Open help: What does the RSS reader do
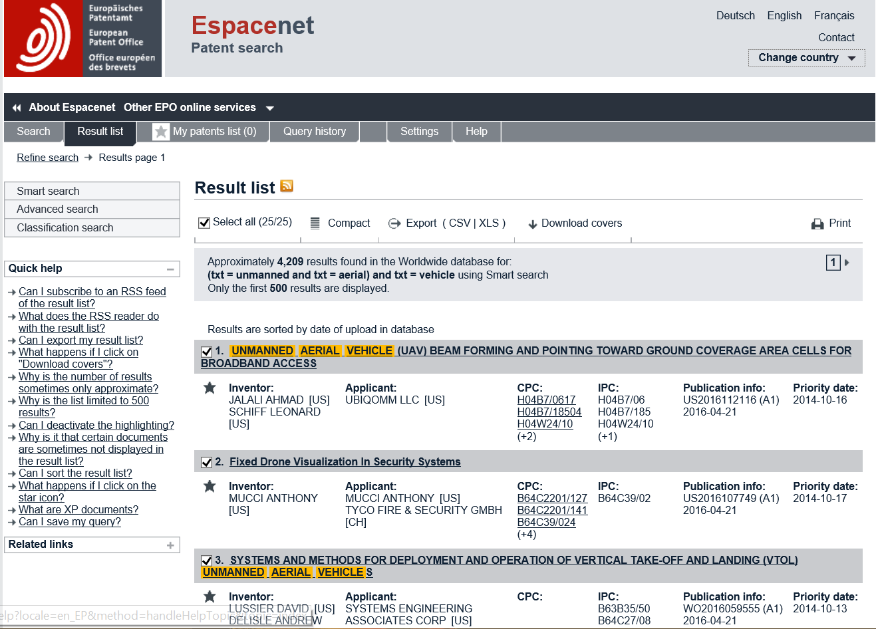The image size is (876, 629). pos(88,322)
